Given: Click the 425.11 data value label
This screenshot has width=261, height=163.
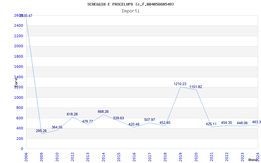Looking at the screenshot, I should click(x=211, y=124).
